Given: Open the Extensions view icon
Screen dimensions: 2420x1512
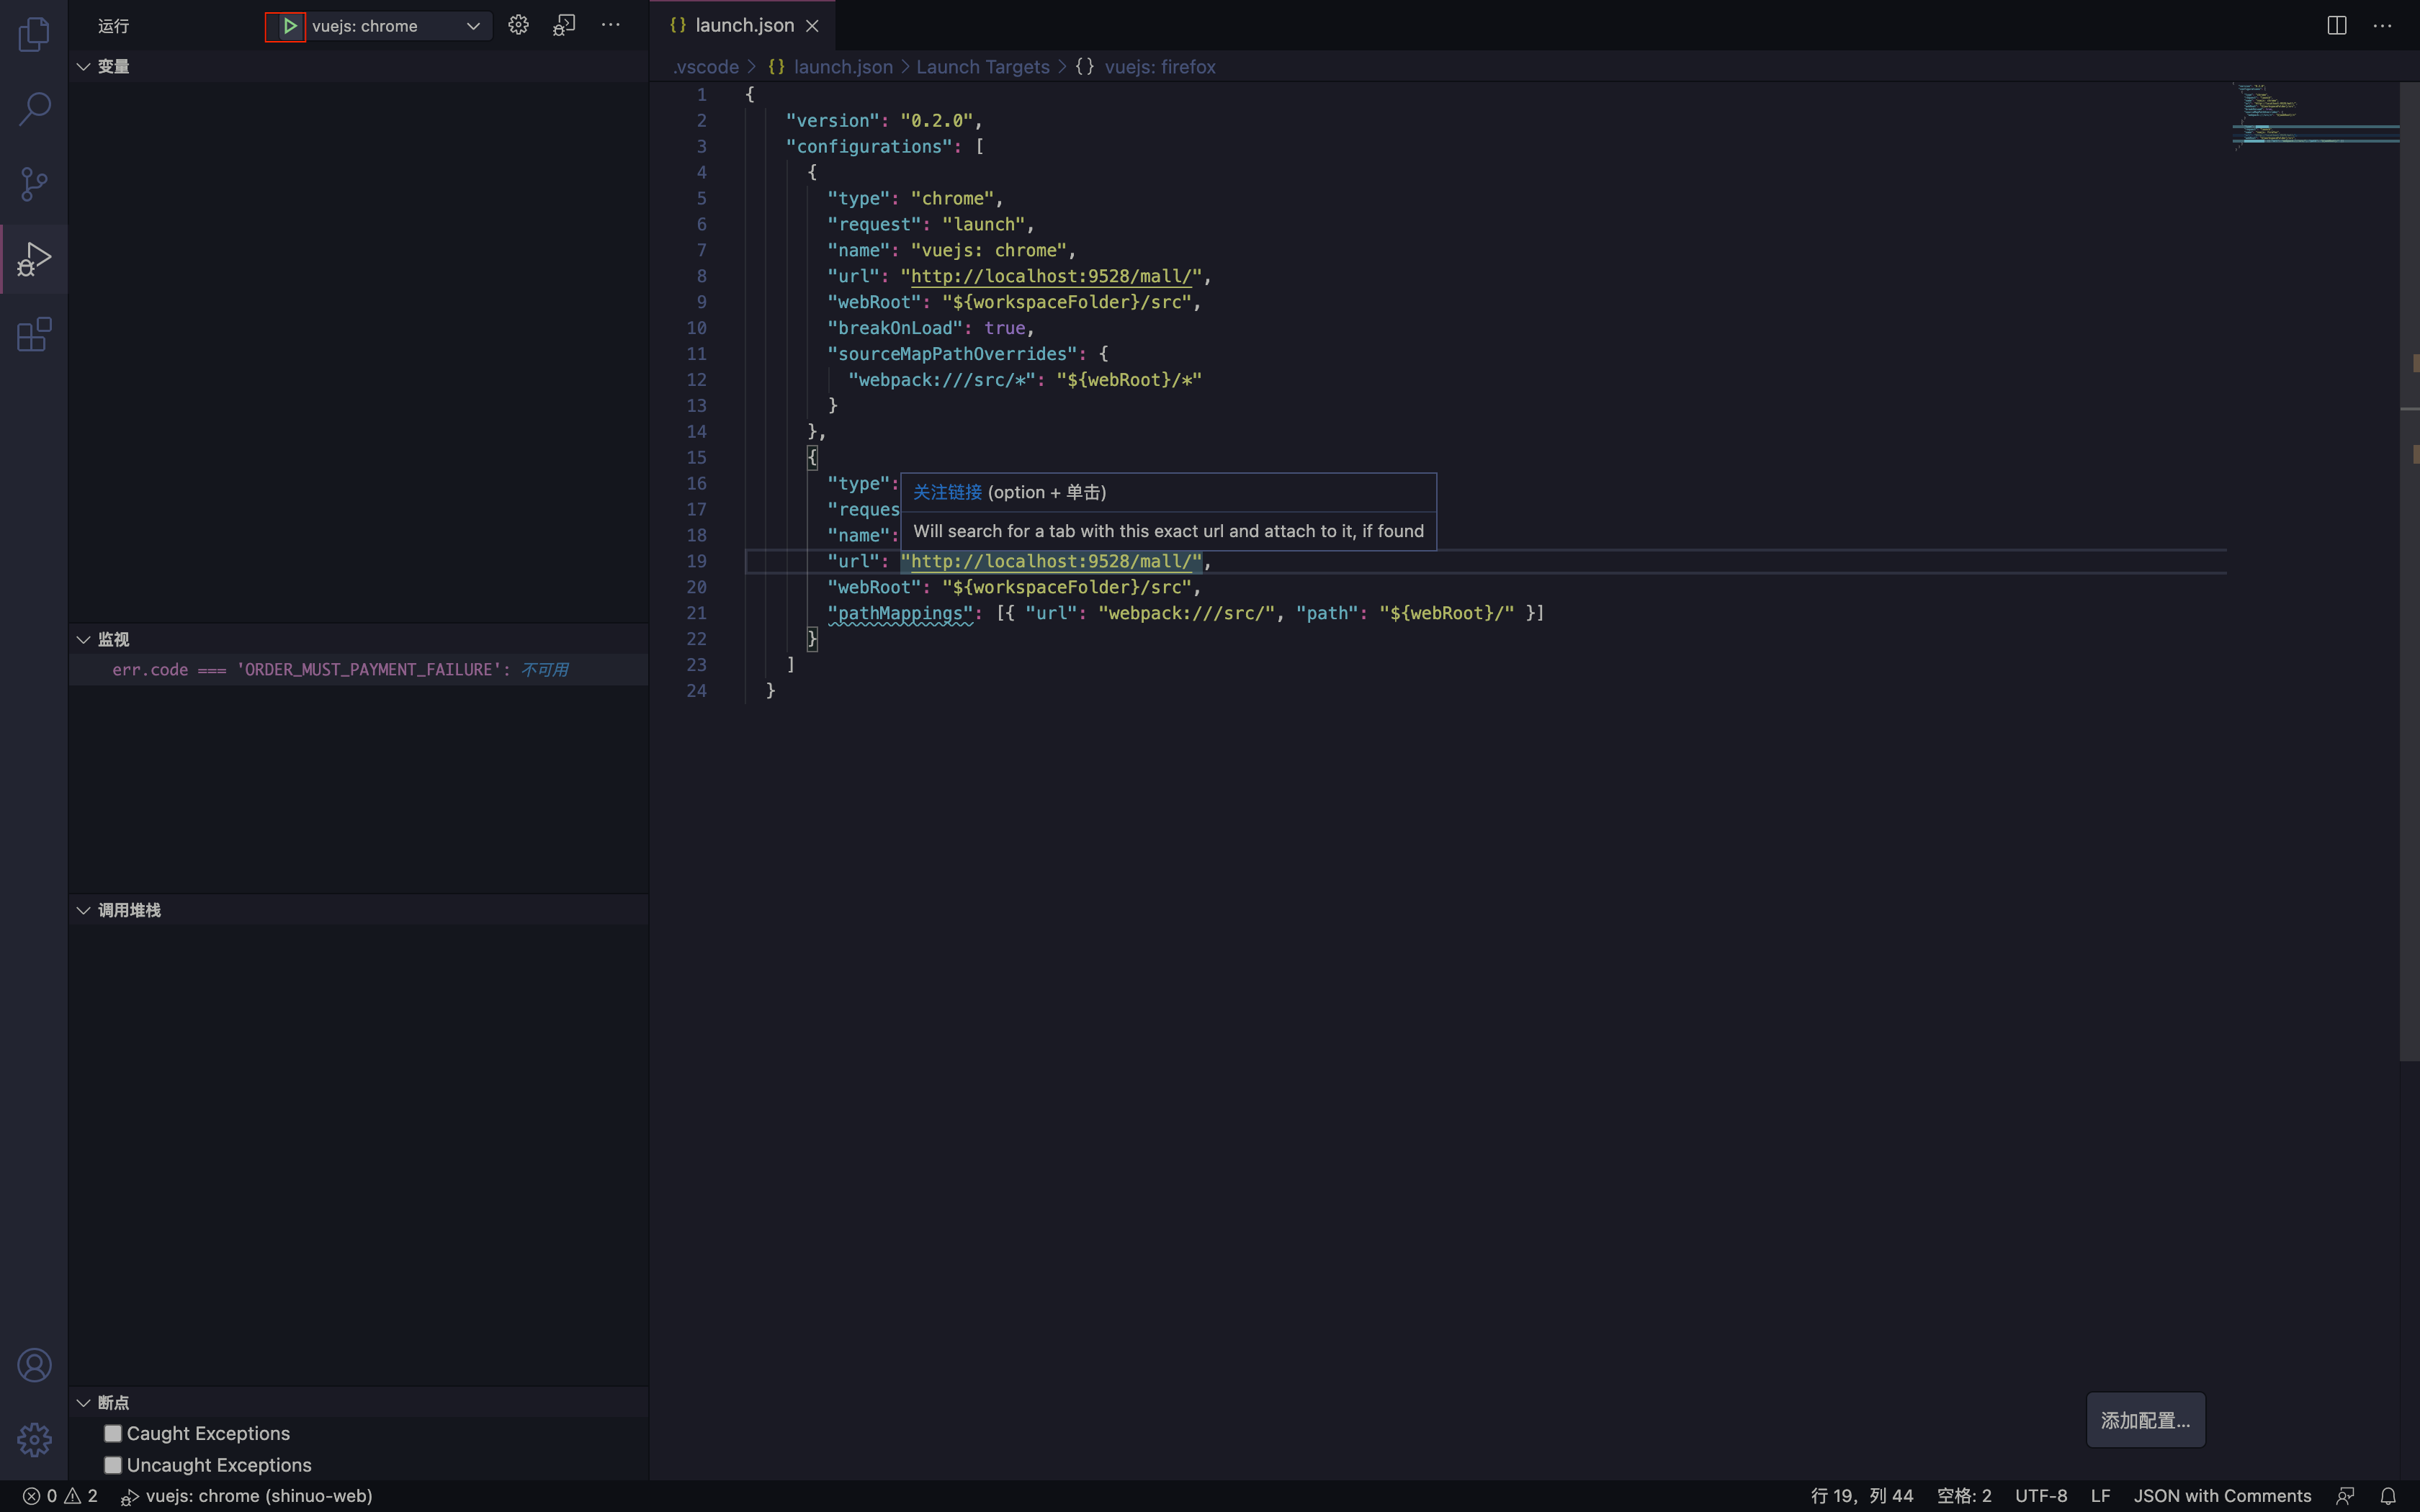Looking at the screenshot, I should pos(34,335).
